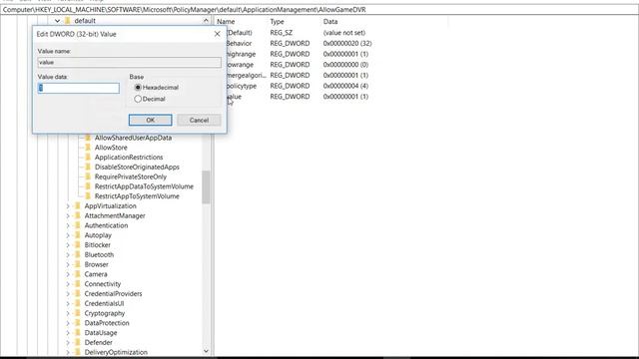Screen dimensions: 639x359
Task: Expand the CredentialProviders key
Action: point(68,294)
